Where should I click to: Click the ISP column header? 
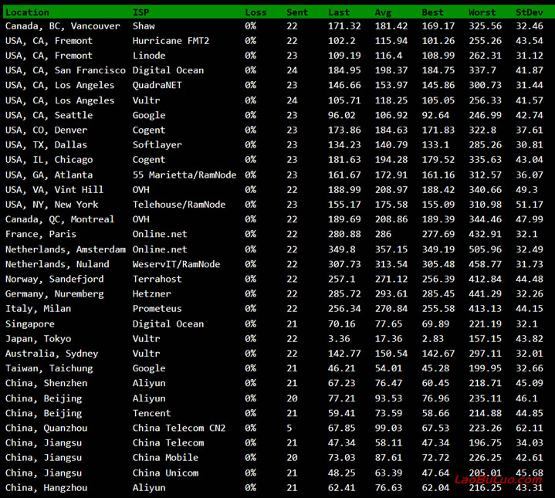click(140, 12)
